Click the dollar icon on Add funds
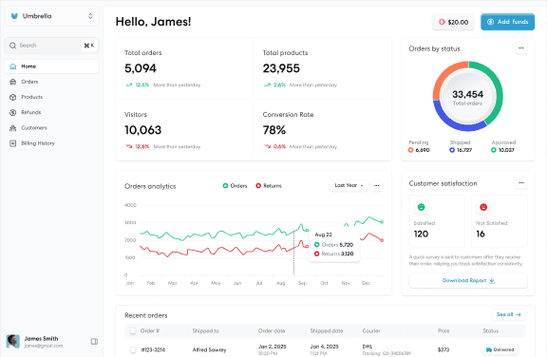This screenshot has height=357, width=547. coord(490,22)
